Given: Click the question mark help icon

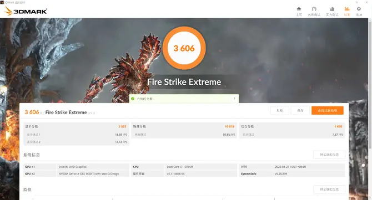Looking at the screenshot, I should [234, 99].
